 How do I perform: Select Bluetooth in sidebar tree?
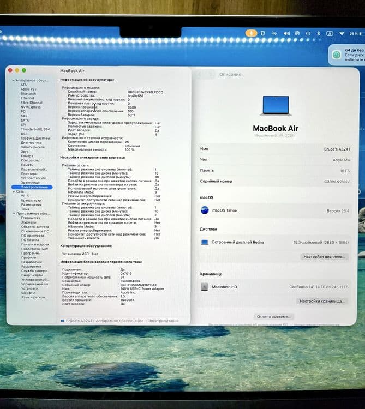28,93
